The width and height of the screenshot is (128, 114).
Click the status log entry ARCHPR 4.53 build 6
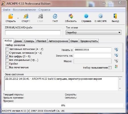53,79
